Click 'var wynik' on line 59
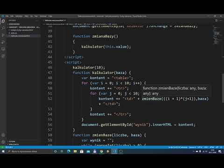The image size is (224, 168). pos(91,140)
